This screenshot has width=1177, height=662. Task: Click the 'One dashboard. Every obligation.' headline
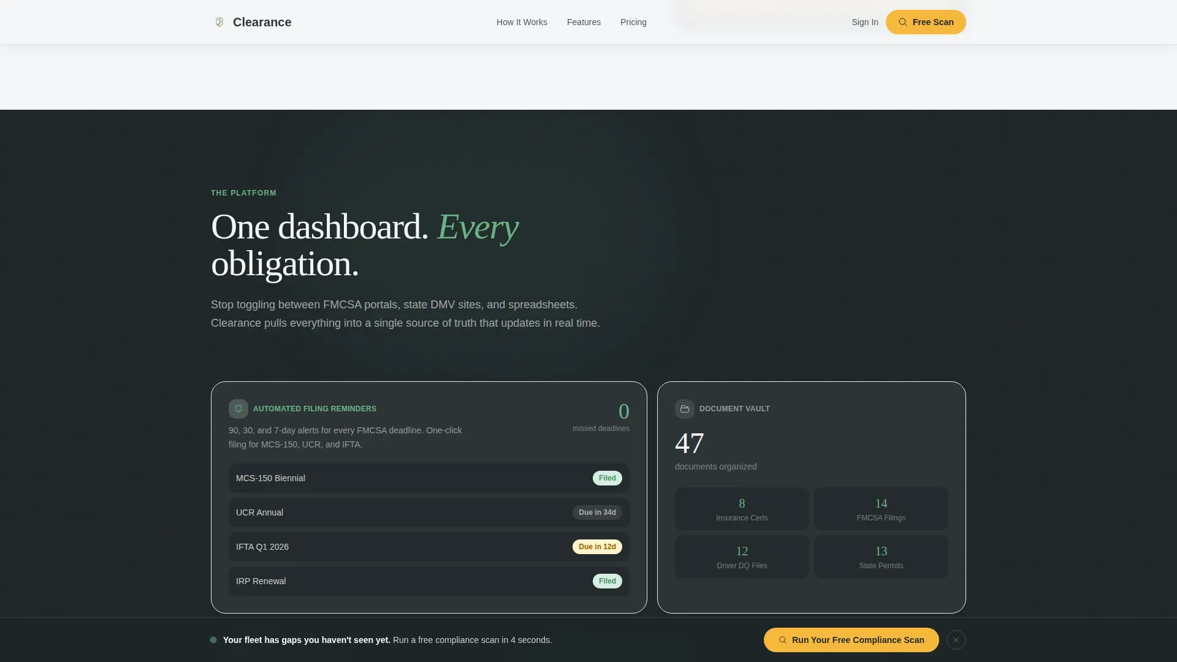[365, 245]
